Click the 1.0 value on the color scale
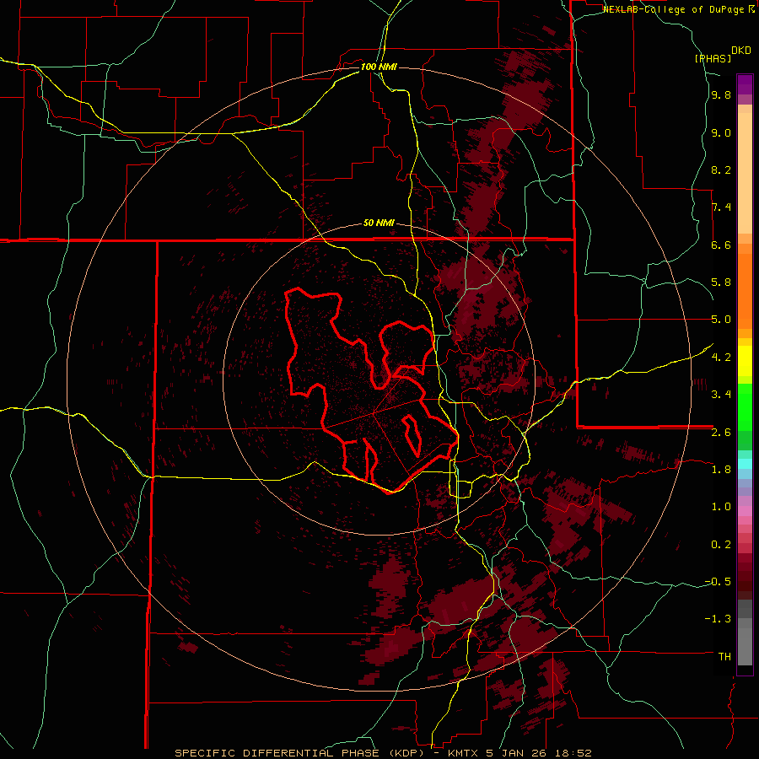759x759 pixels. click(x=721, y=507)
